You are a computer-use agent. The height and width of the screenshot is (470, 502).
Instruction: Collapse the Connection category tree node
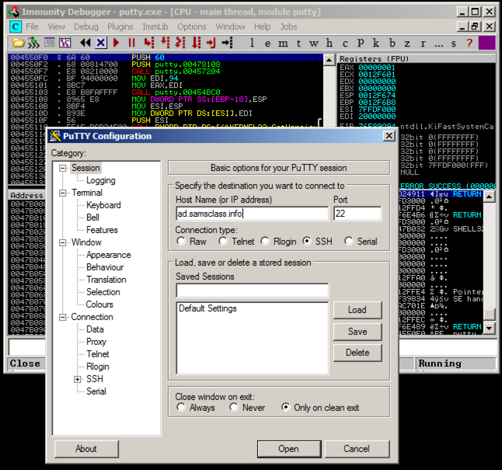pos(62,317)
